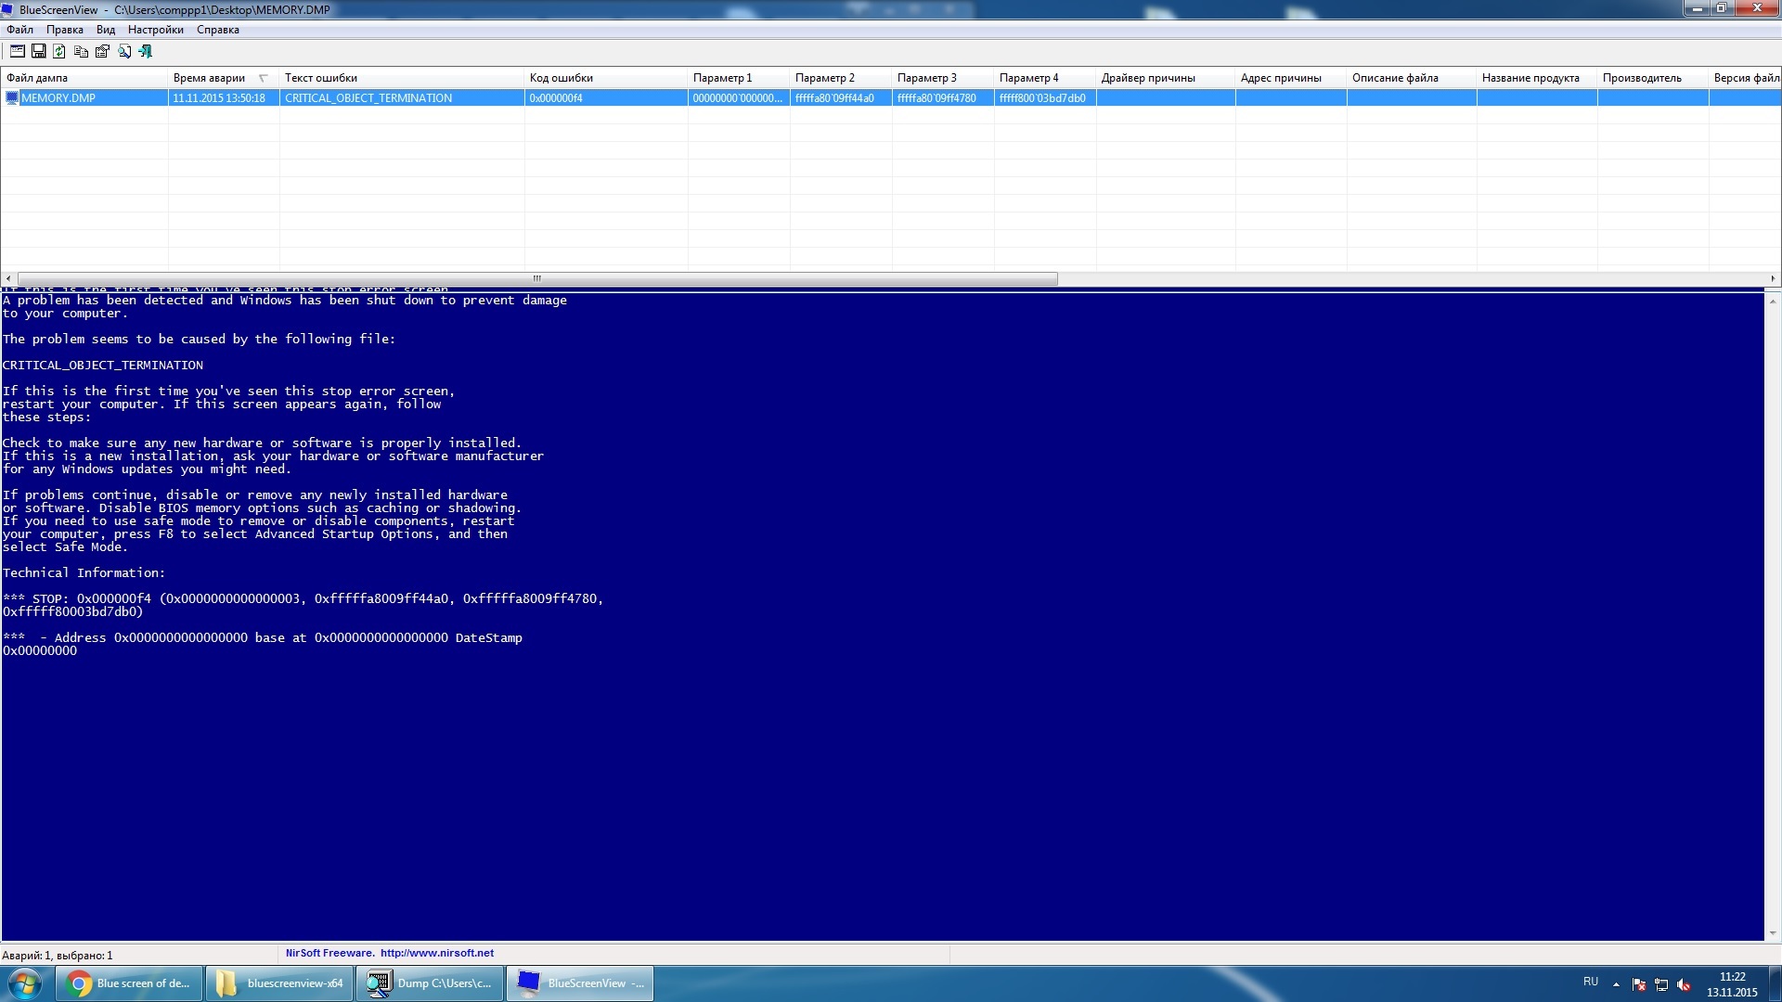This screenshot has height=1002, width=1782.
Task: Click the Описание файла column header
Action: click(x=1411, y=78)
